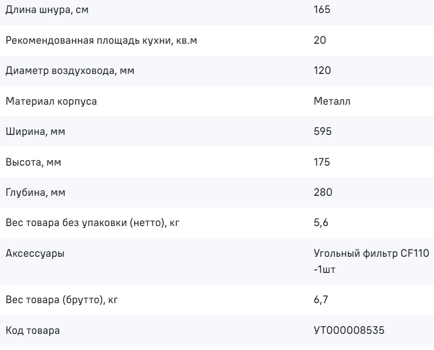The image size is (434, 350).
Task: Click 'Рекомендованная площадь кухни, кв.м' label
Action: pyautogui.click(x=101, y=41)
